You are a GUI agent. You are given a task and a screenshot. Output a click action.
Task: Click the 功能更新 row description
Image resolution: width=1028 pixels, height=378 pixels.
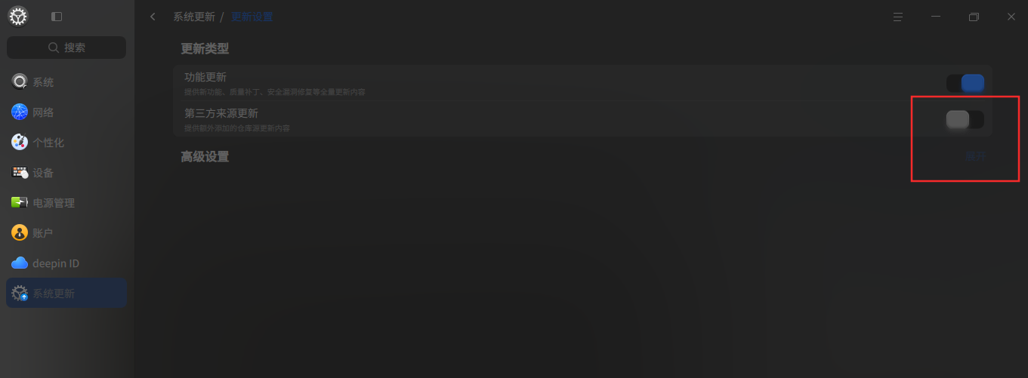click(275, 92)
